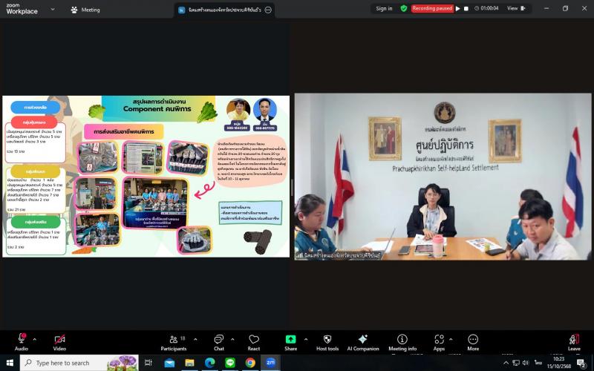The image size is (594, 371).
Task: Check green encryption shield icon
Action: point(404,8)
